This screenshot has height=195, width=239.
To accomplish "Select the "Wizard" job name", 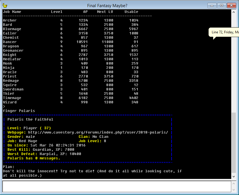I will coord(9,102).
